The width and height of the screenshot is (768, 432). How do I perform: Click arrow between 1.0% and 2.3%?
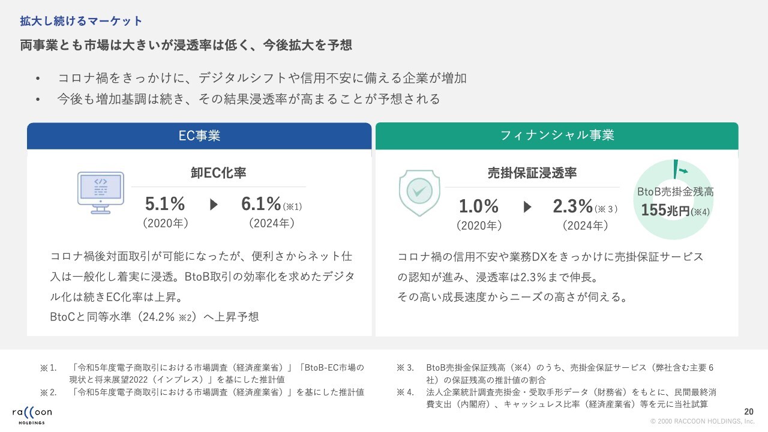(527, 207)
